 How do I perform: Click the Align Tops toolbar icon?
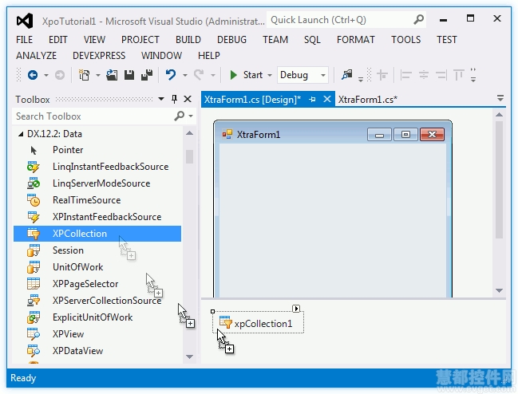pyautogui.click(x=458, y=75)
